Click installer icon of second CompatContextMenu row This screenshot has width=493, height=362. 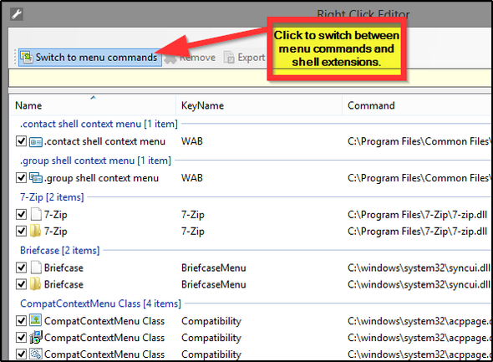click(36, 337)
